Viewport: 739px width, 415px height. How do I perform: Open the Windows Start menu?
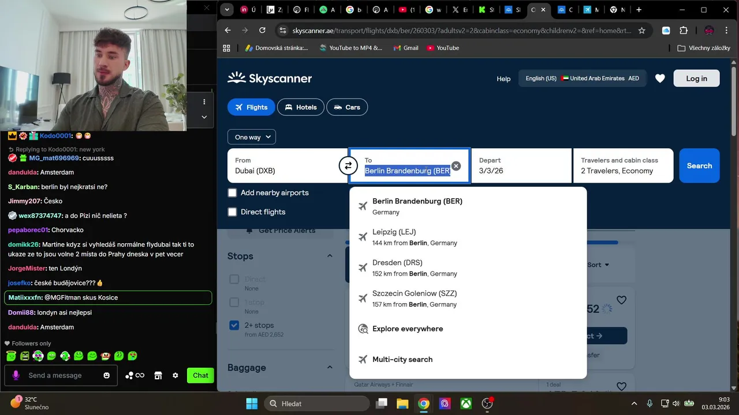point(252,403)
